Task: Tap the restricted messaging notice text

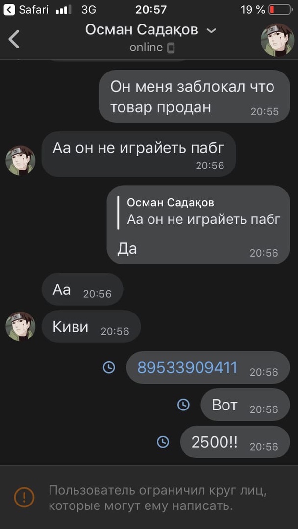Action: point(158,498)
